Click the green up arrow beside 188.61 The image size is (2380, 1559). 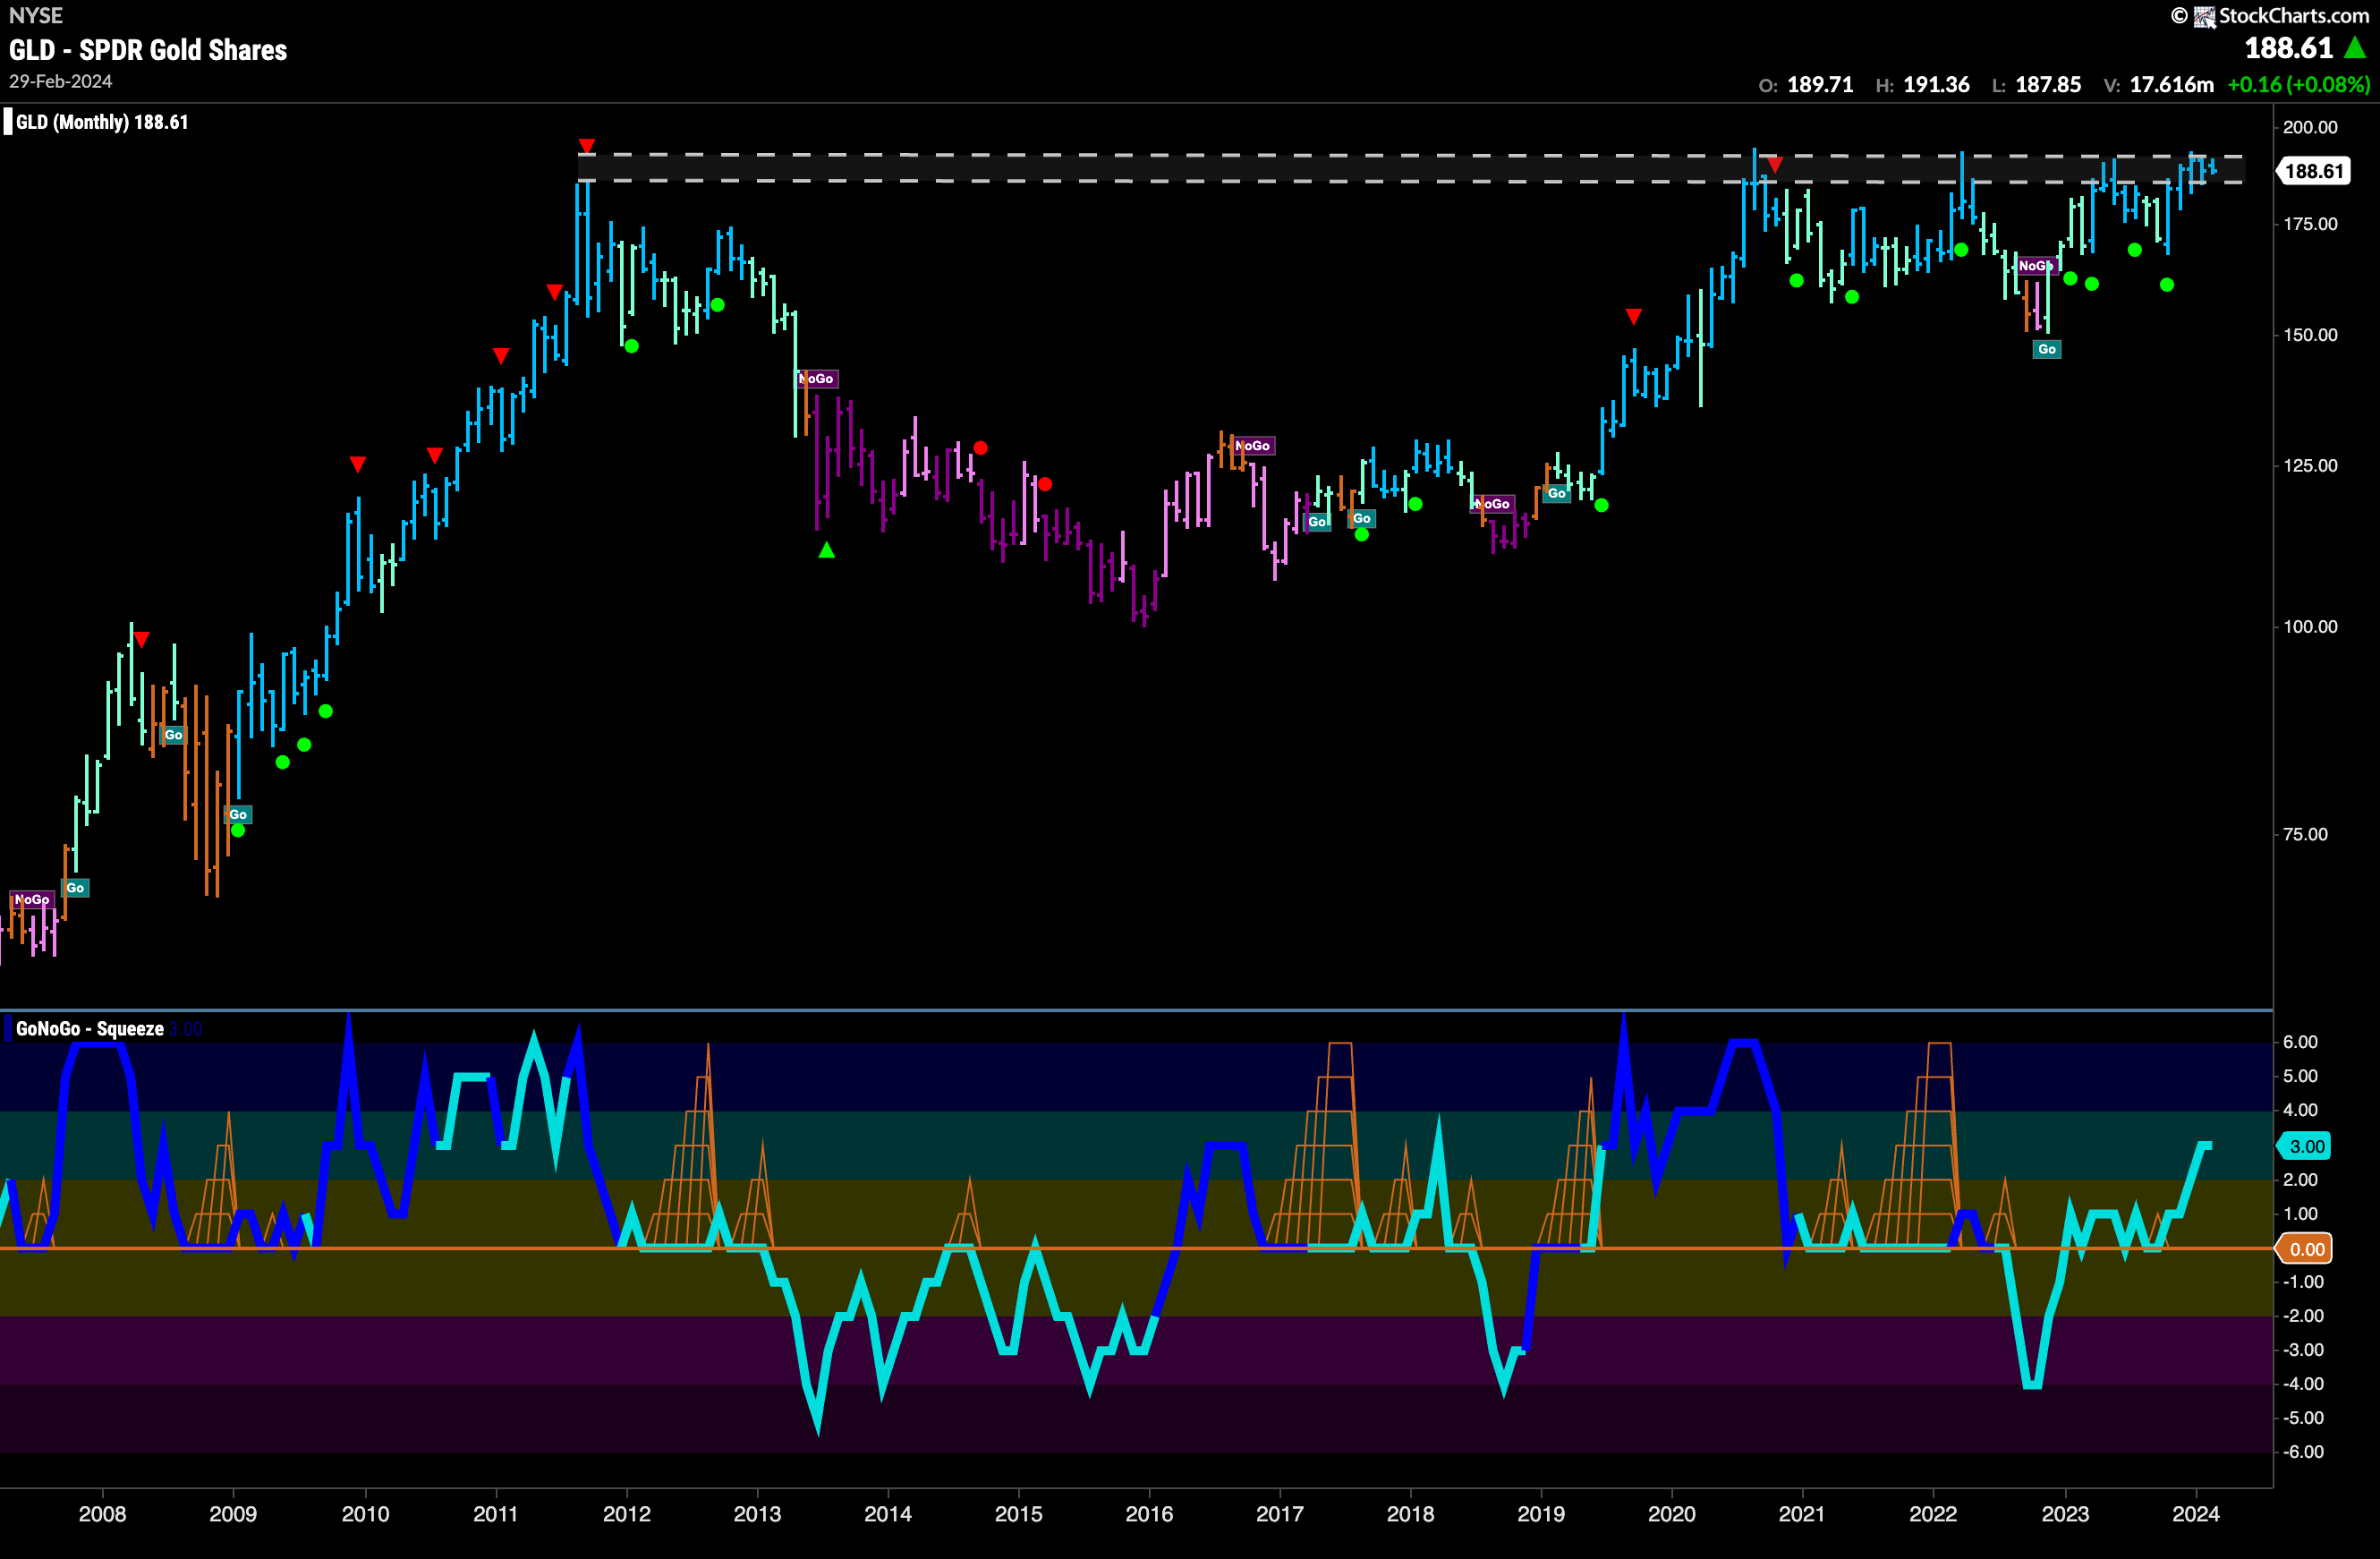(2354, 47)
